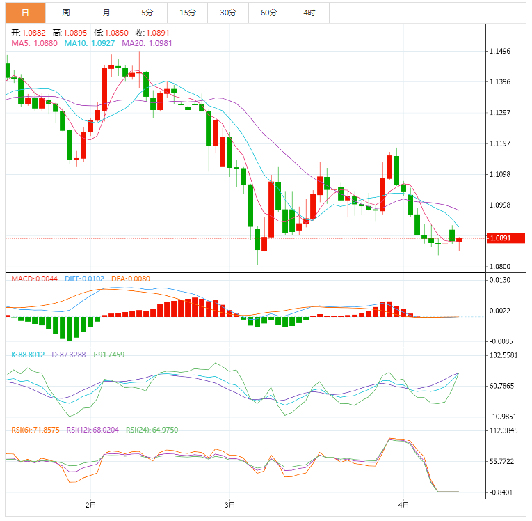Click the MA10 legend value

[x=90, y=43]
